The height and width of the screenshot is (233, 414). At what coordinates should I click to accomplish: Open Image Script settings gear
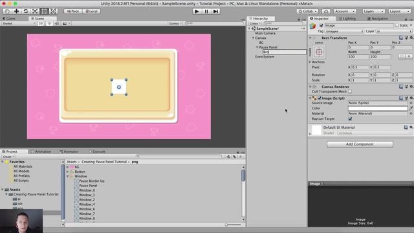click(x=411, y=98)
